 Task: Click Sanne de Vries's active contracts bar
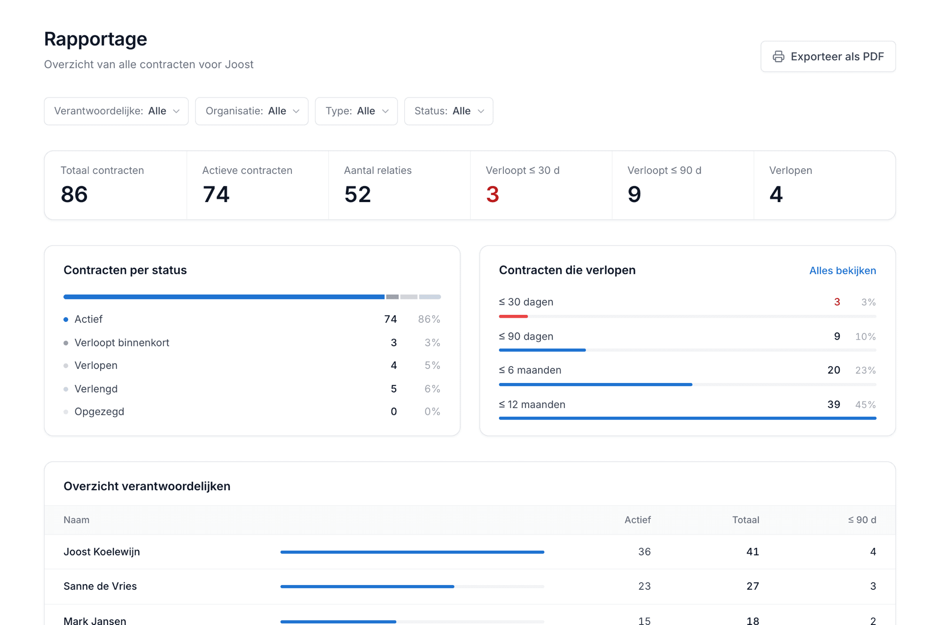367,586
